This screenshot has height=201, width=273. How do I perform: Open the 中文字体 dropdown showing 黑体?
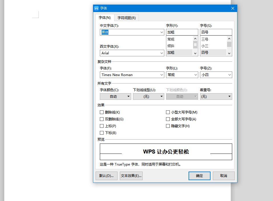[132, 32]
